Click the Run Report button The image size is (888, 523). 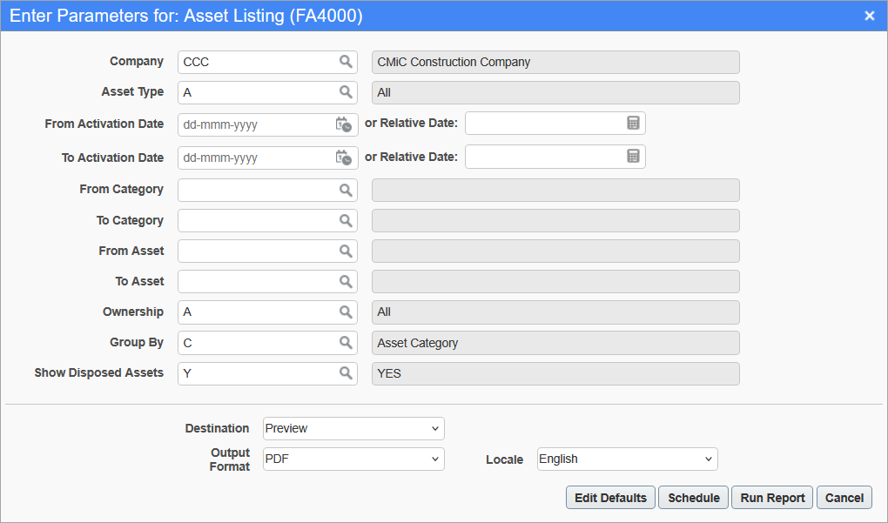point(772,498)
